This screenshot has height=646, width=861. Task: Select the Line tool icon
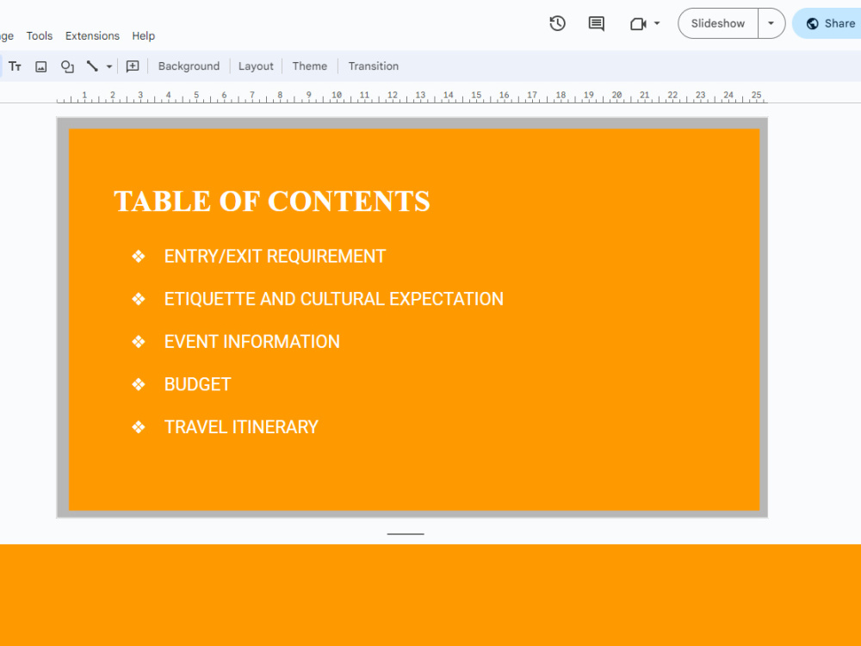[92, 66]
